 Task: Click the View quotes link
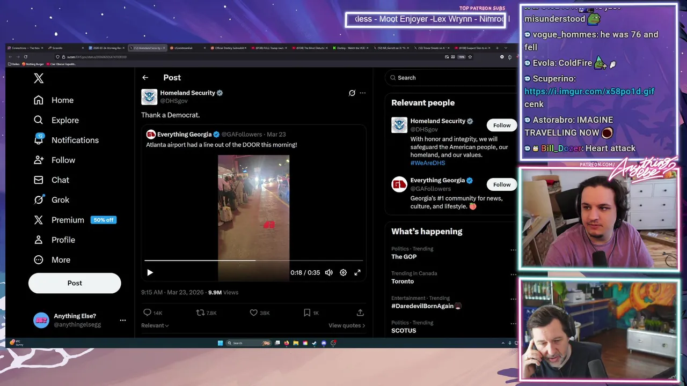coord(347,325)
